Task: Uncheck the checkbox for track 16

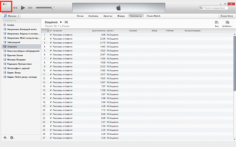Action: 51,94
